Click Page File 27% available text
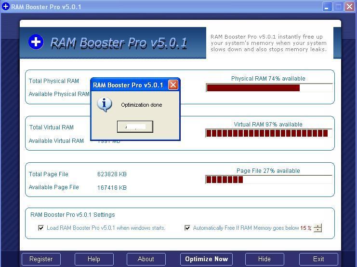Image resolution: width=357 pixels, height=267 pixels. point(268,171)
